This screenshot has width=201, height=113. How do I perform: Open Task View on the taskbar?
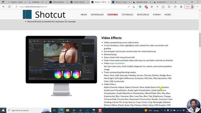pyautogui.click(x=54, y=110)
